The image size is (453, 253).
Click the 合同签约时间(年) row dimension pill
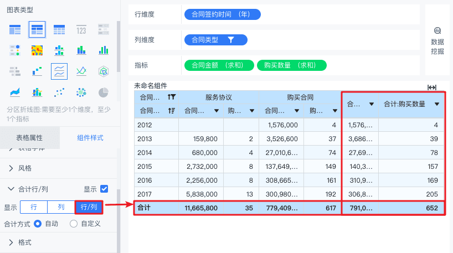point(223,14)
